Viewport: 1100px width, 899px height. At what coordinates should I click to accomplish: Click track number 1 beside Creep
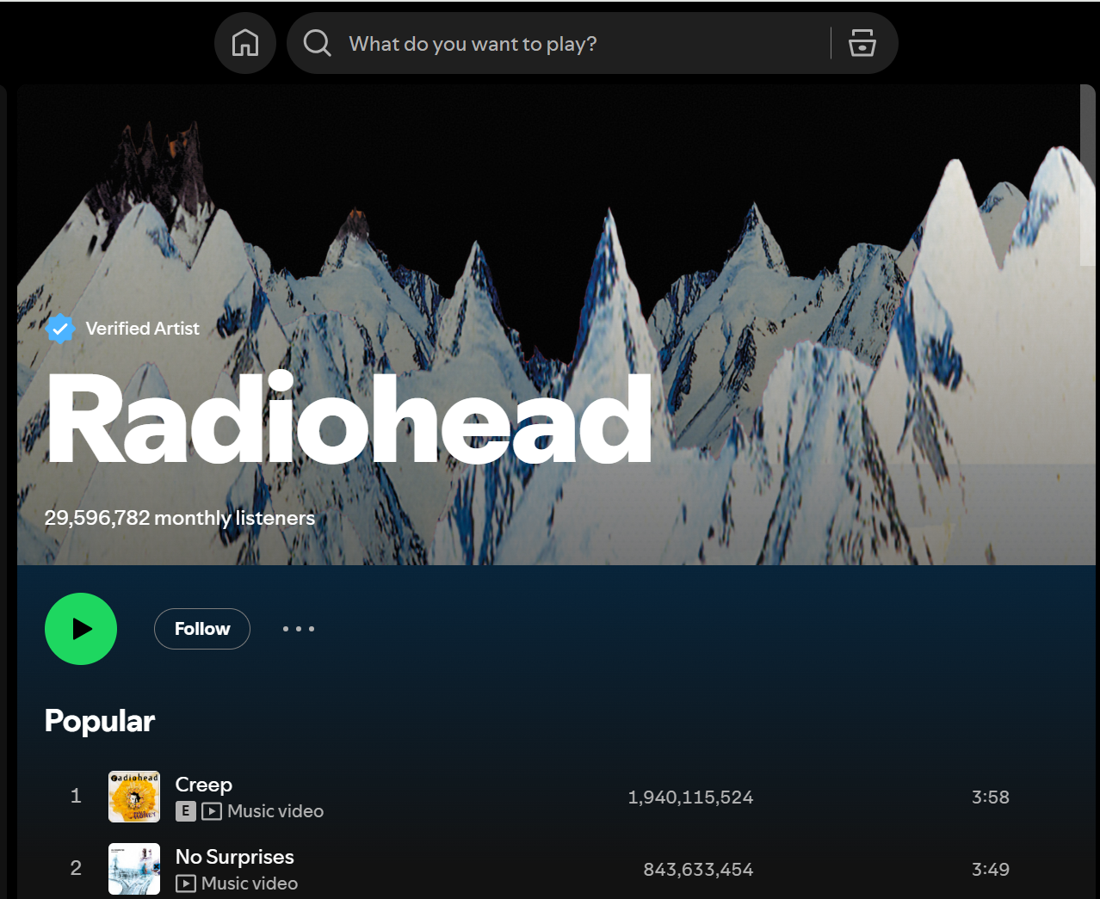point(76,797)
